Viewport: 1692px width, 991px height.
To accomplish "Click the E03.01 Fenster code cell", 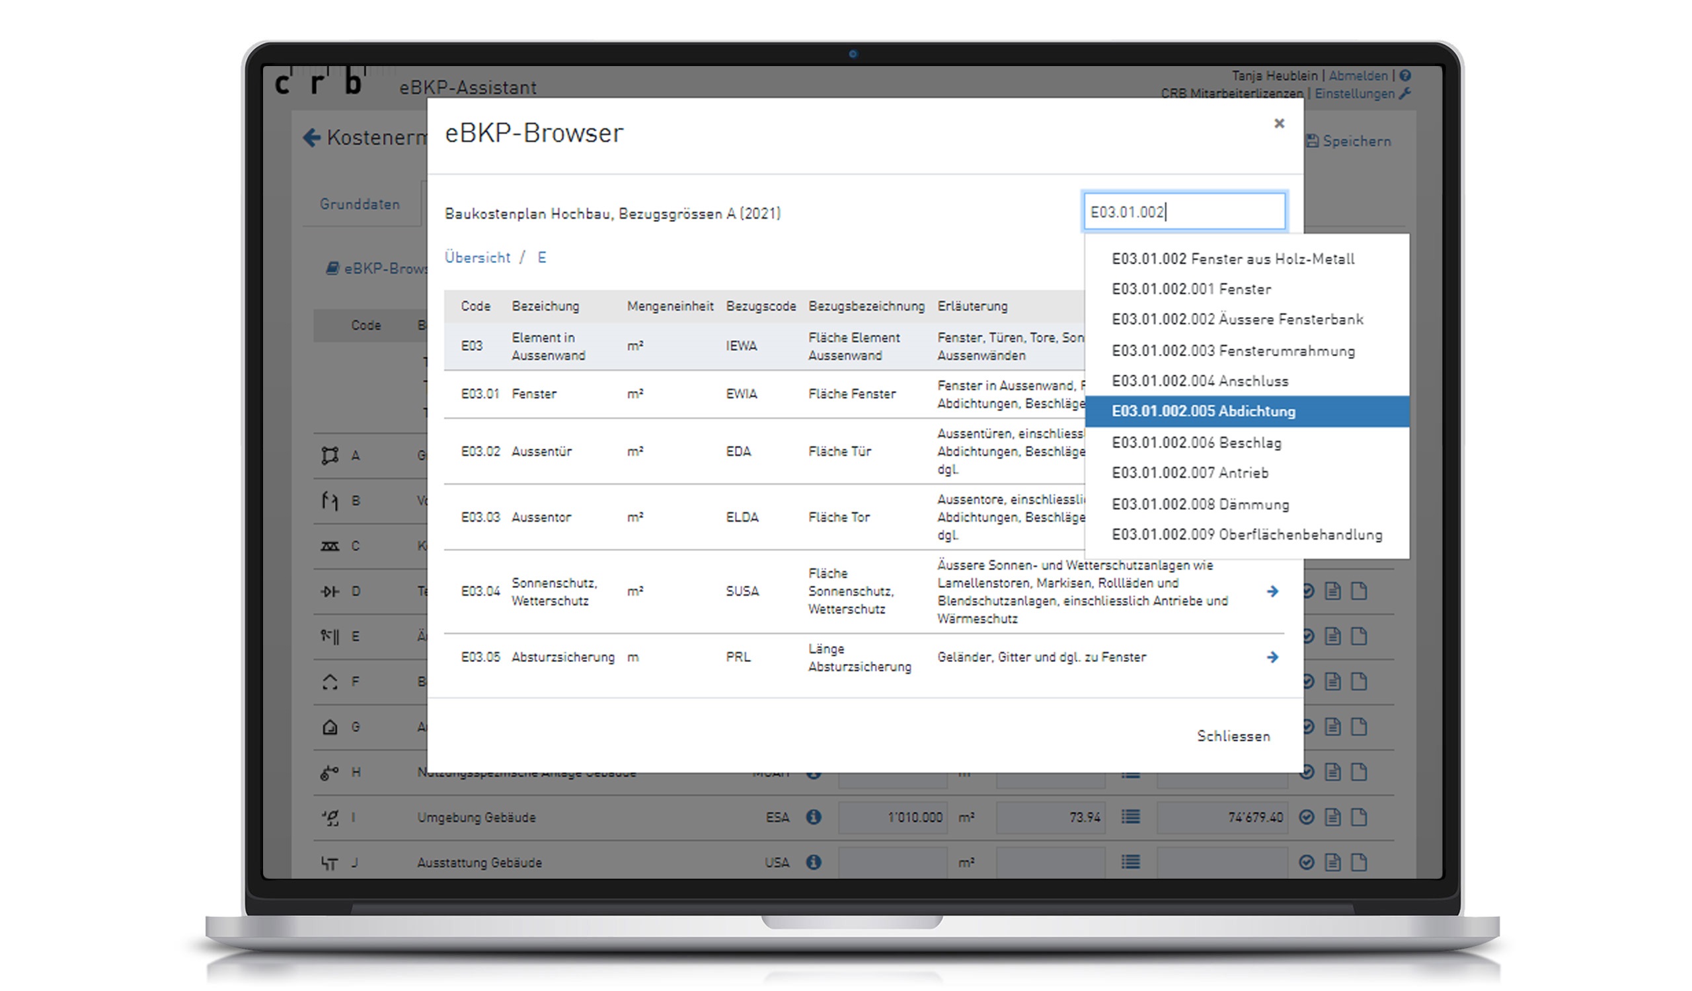I will click(480, 394).
